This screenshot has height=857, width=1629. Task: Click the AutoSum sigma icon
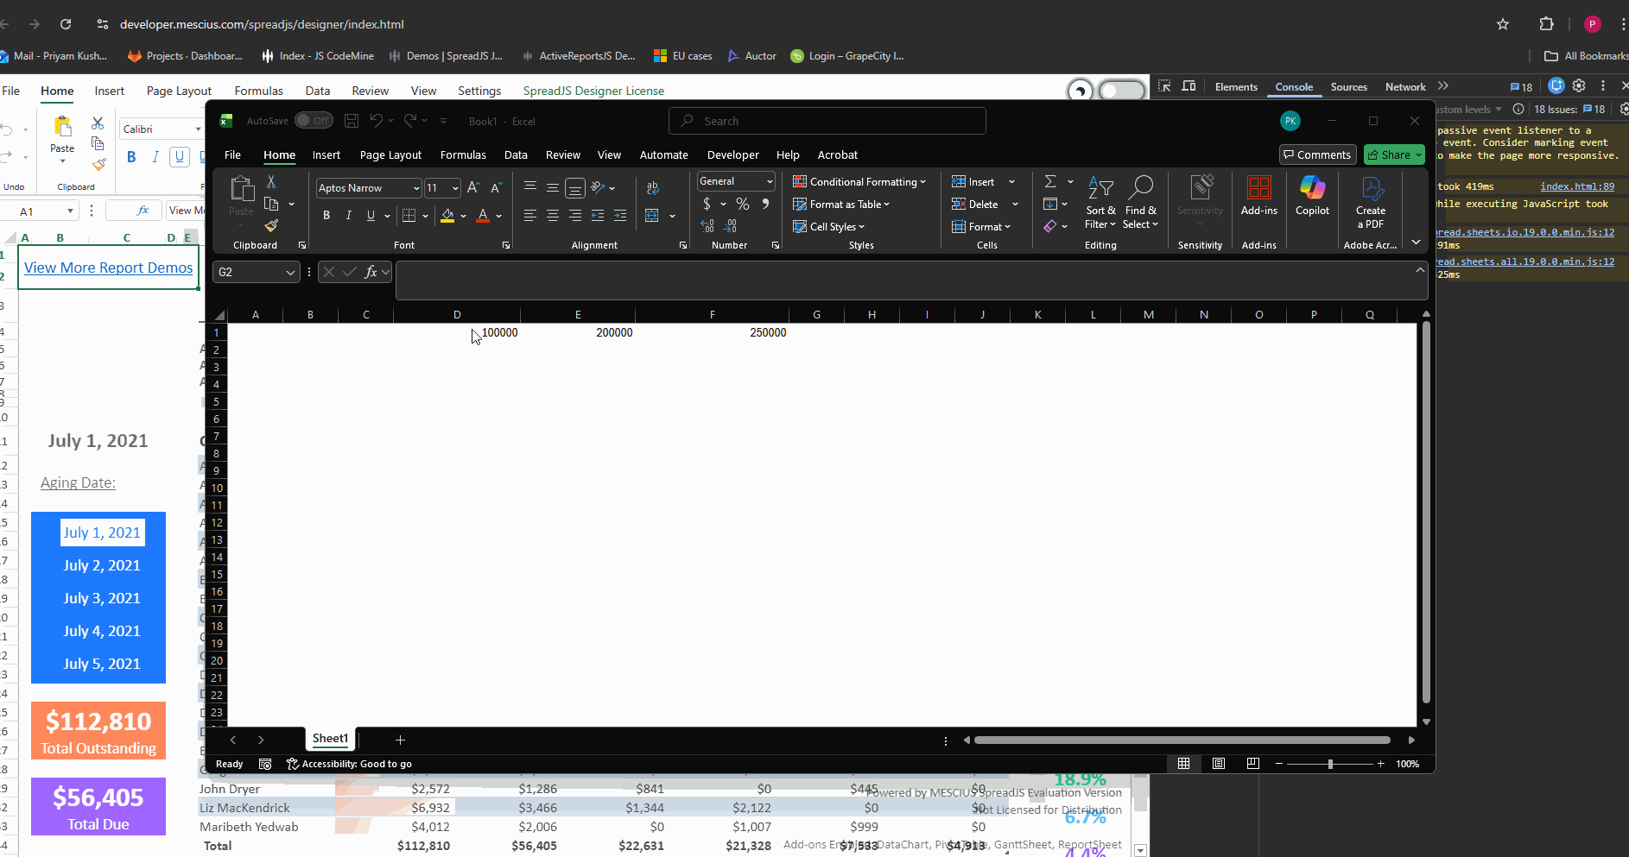click(1050, 181)
